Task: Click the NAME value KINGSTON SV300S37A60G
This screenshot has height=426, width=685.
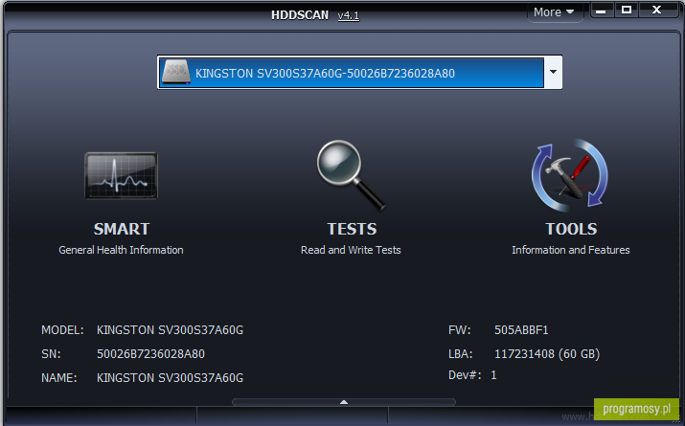Action: pos(170,377)
